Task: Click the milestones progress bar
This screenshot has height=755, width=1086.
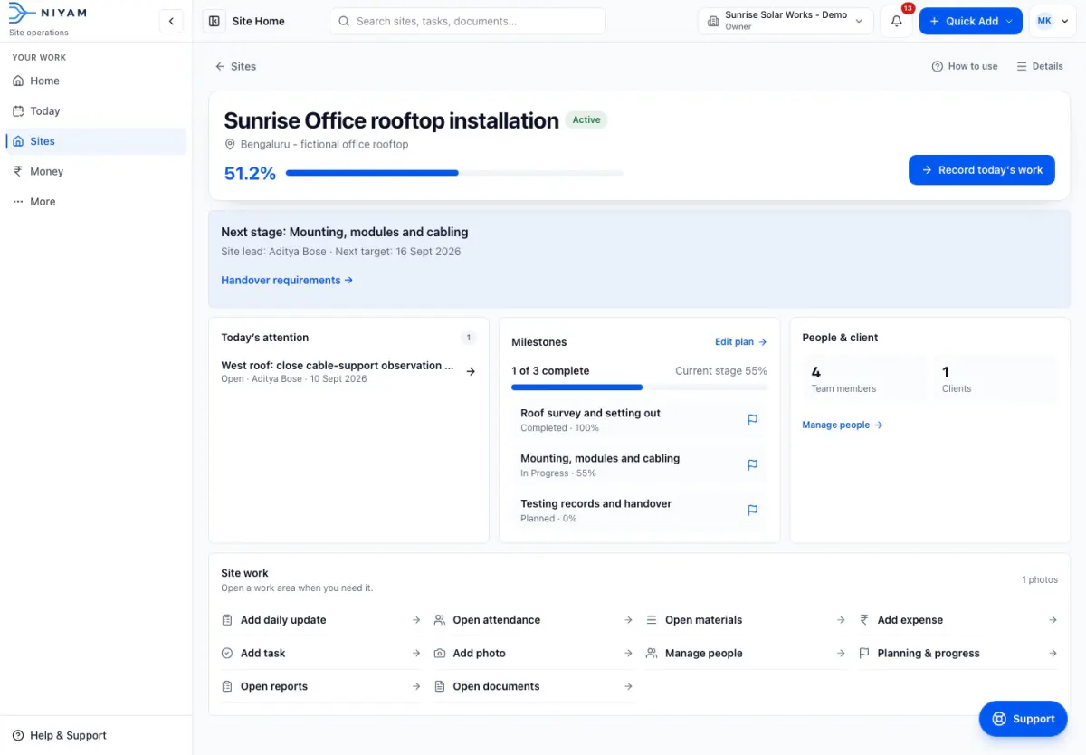Action: (x=640, y=387)
